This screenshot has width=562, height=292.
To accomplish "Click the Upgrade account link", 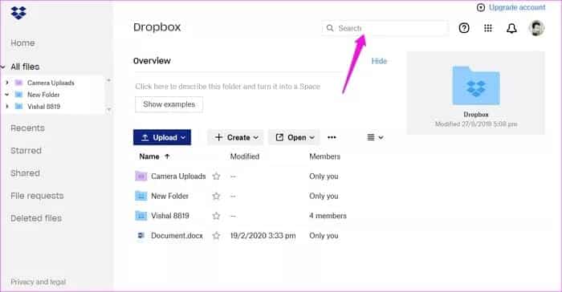I will click(x=517, y=7).
